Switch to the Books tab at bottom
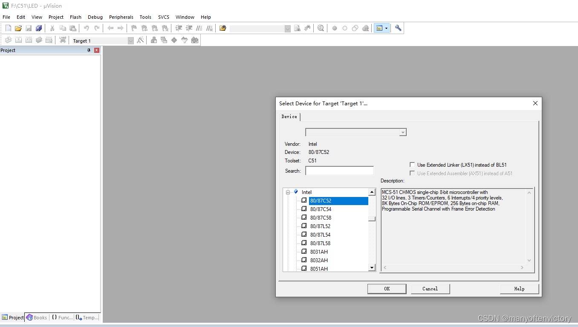Screen dimensions: 578x327 (x=37, y=318)
